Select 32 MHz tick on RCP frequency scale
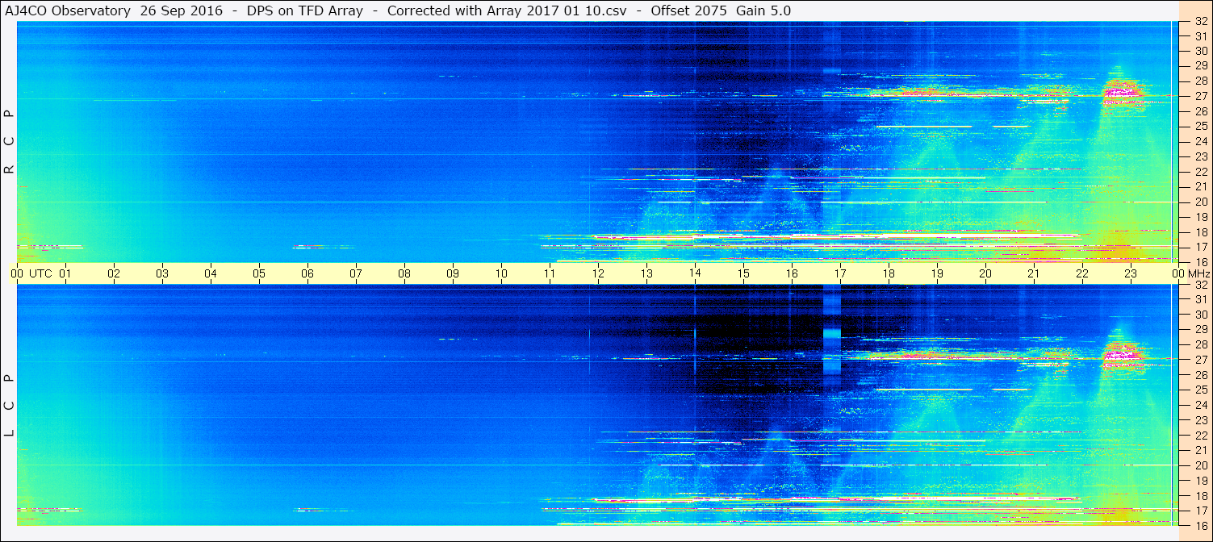Image resolution: width=1213 pixels, height=542 pixels. point(1200,22)
